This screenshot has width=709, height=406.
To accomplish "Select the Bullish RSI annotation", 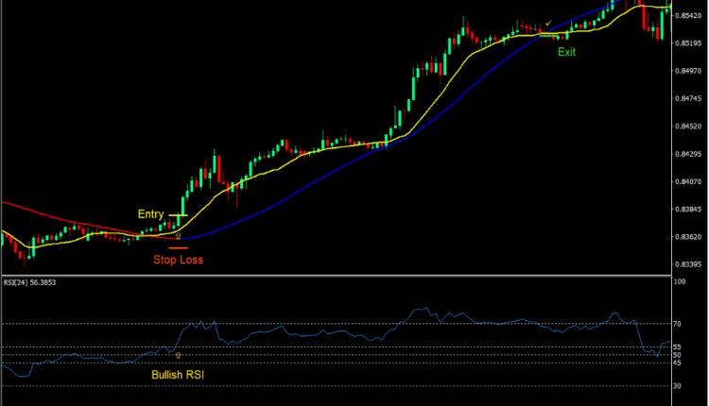I will [178, 375].
